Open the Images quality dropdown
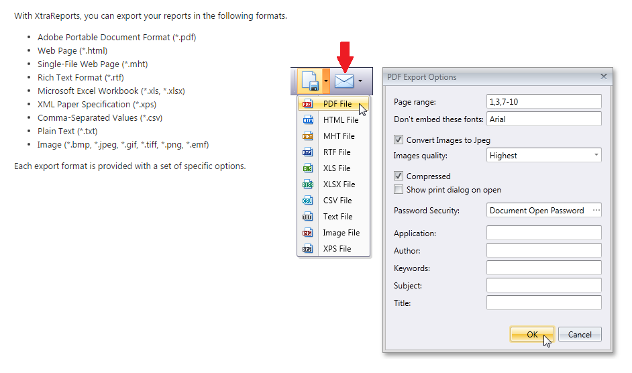 point(596,155)
